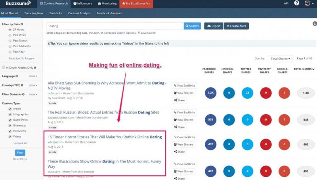Enable In-Depth Articles Only checkbox

click(4, 67)
